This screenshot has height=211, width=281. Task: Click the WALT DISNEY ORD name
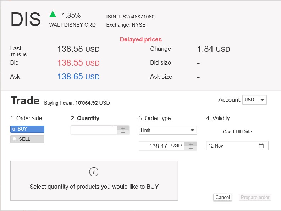[x=72, y=25]
